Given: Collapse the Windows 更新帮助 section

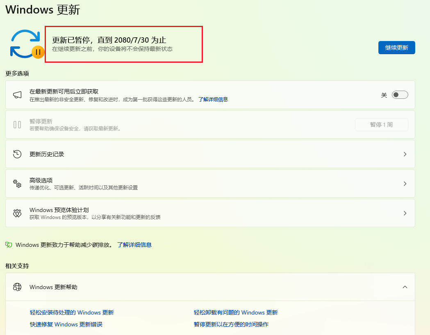Looking at the screenshot, I should click(x=405, y=287).
